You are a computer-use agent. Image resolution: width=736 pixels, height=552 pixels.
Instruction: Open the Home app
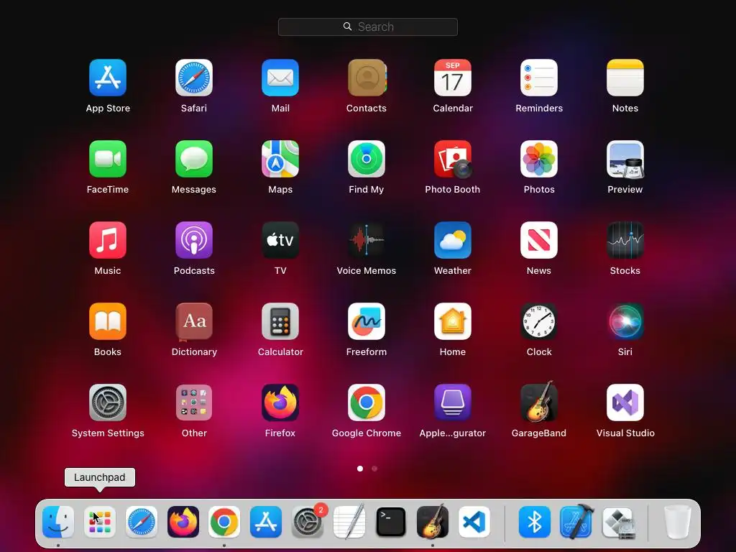(453, 321)
